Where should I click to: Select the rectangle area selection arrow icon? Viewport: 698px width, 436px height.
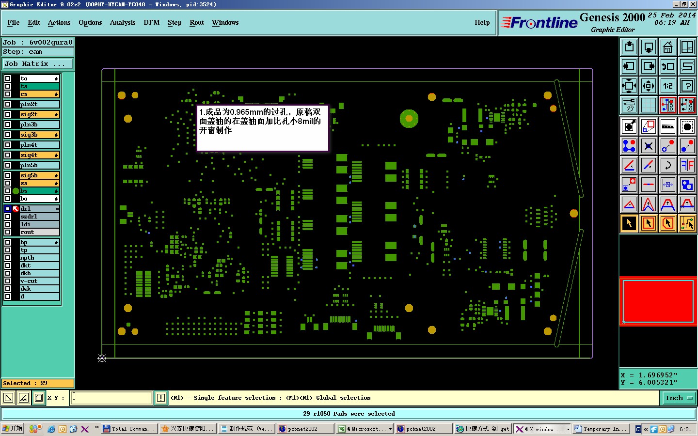pyautogui.click(x=649, y=223)
